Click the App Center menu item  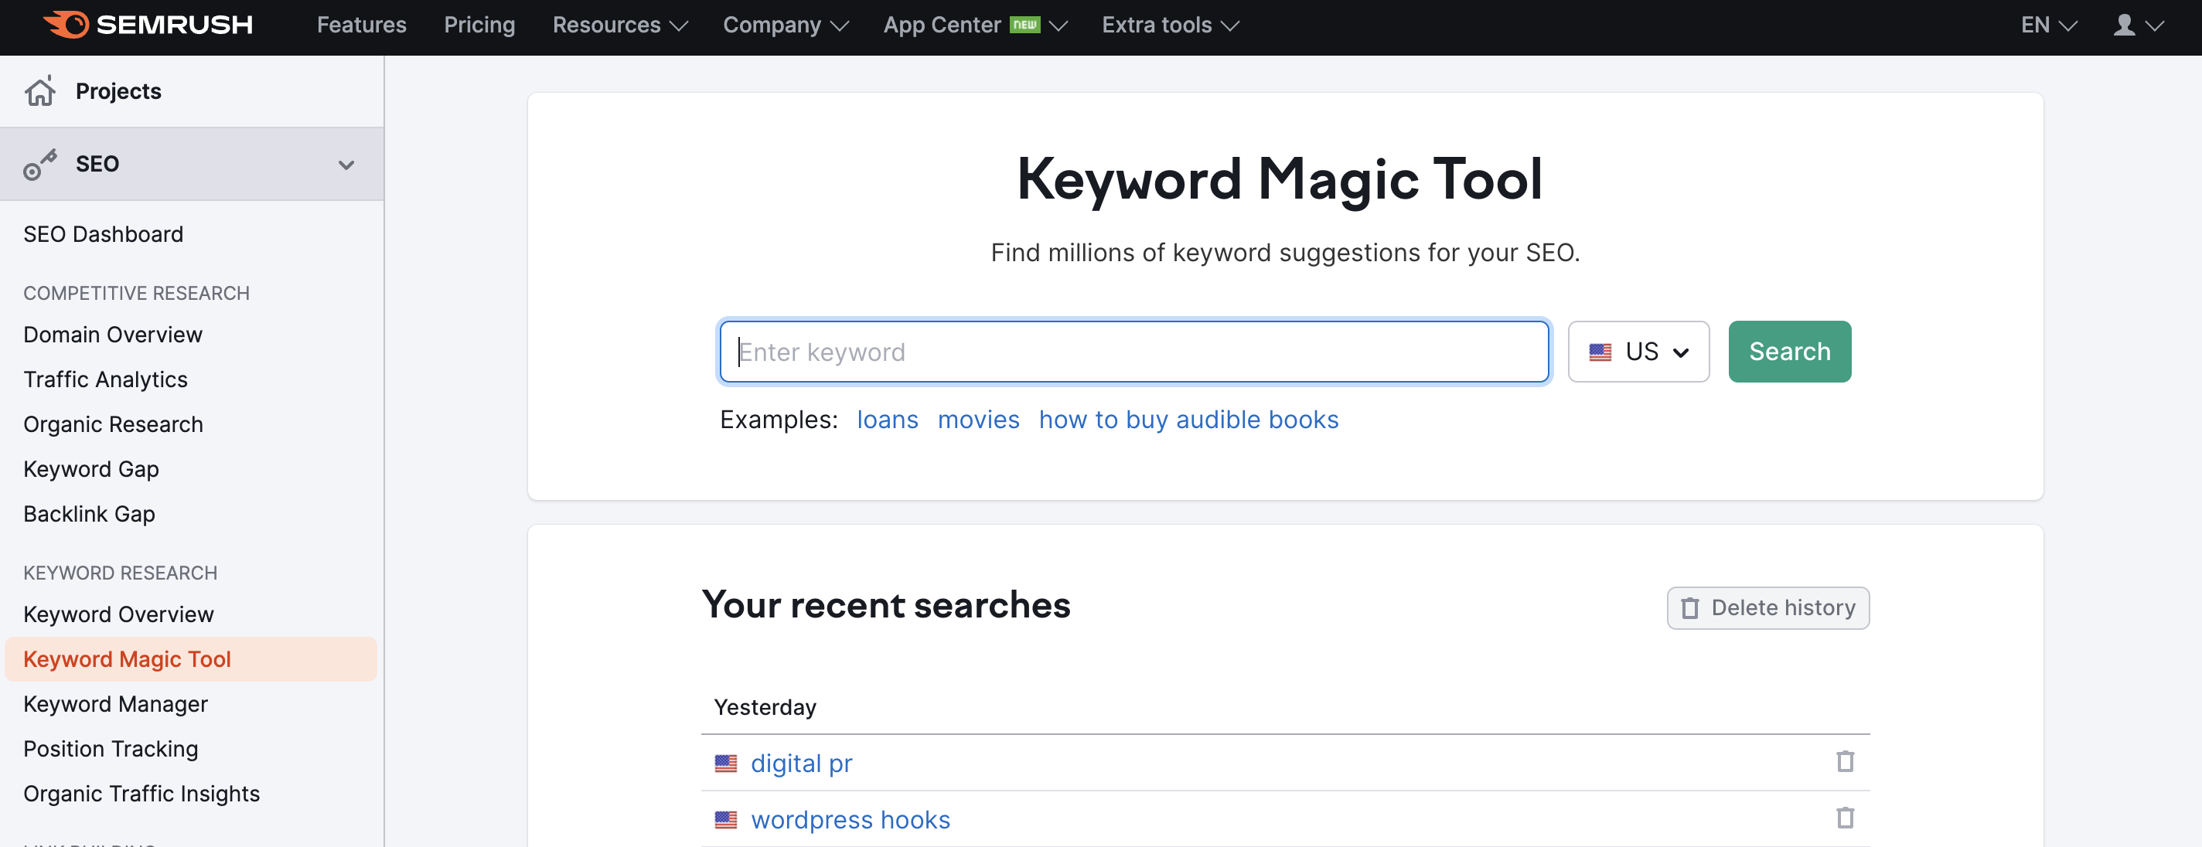tap(949, 24)
